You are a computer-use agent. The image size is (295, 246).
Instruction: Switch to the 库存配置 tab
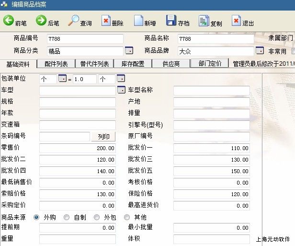pos(133,63)
